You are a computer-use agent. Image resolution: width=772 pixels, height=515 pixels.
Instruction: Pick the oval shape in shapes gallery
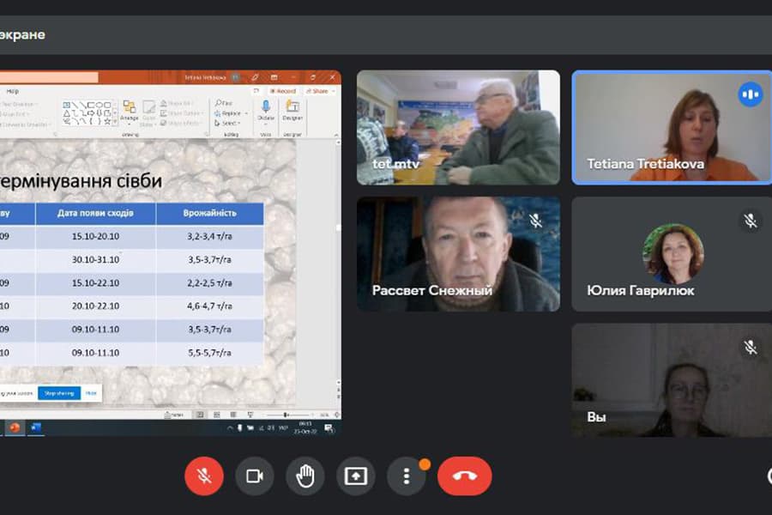click(99, 105)
